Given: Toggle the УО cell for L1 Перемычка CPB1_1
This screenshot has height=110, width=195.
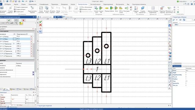Looking at the screenshot, I should (14, 44).
